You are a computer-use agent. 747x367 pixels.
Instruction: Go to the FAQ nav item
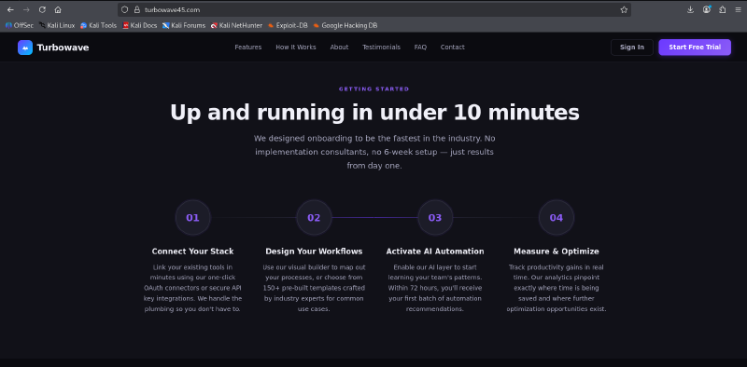pos(420,48)
